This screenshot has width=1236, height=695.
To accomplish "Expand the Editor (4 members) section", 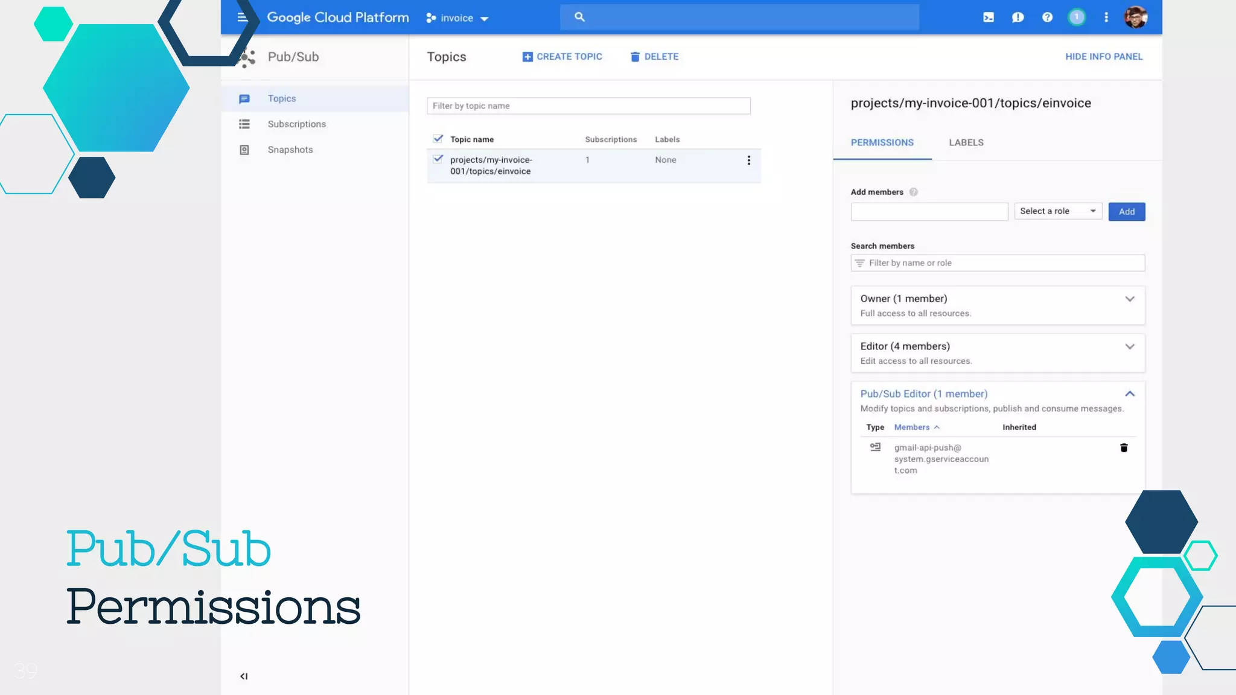I will click(1129, 347).
